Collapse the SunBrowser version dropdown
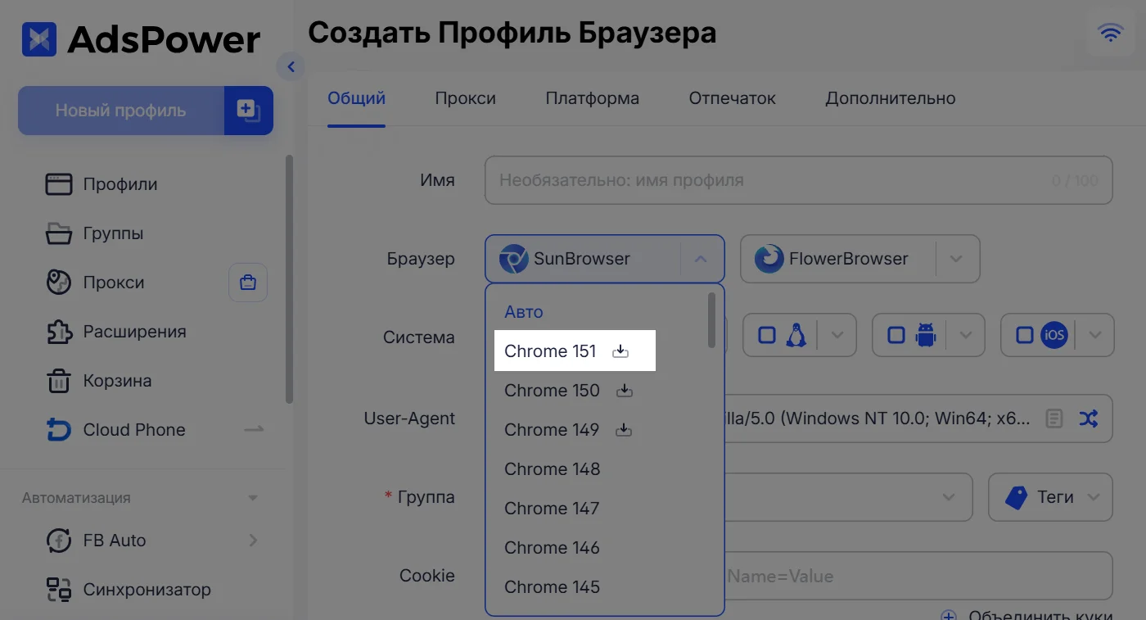This screenshot has width=1146, height=620. pyautogui.click(x=701, y=259)
